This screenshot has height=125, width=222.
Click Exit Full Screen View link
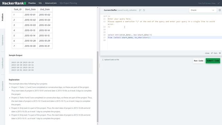207,3
